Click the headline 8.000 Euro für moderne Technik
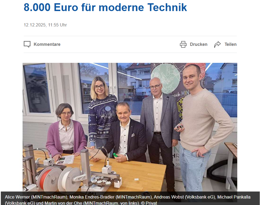This screenshot has width=260, height=205. point(105,8)
